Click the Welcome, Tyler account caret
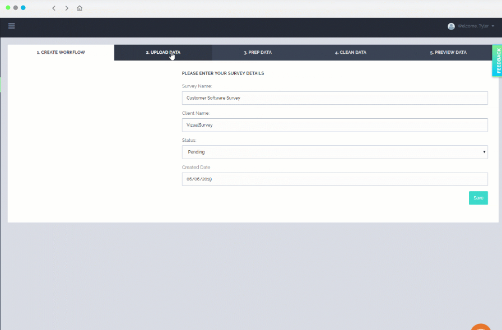The height and width of the screenshot is (330, 502). tap(492, 26)
